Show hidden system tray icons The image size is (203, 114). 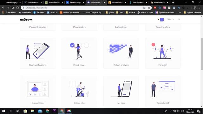tap(171, 111)
